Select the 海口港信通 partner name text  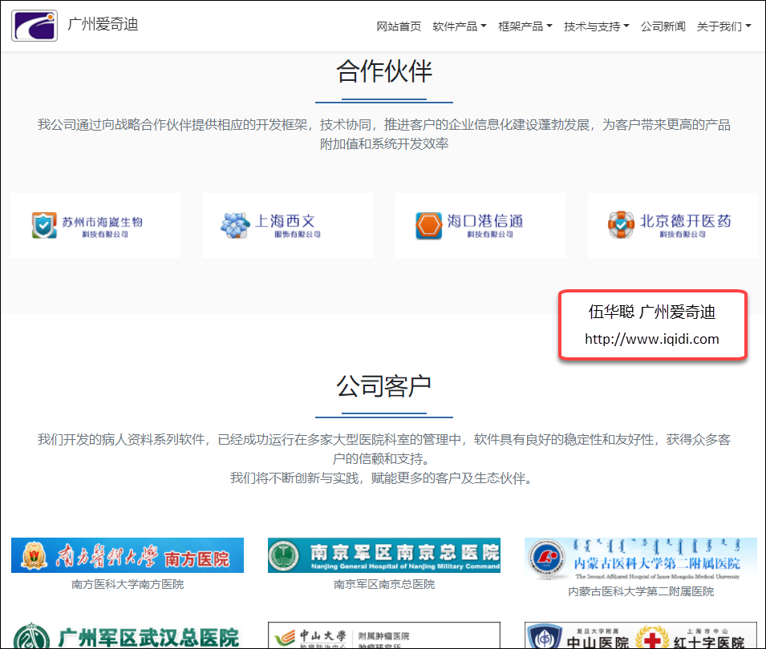[485, 221]
